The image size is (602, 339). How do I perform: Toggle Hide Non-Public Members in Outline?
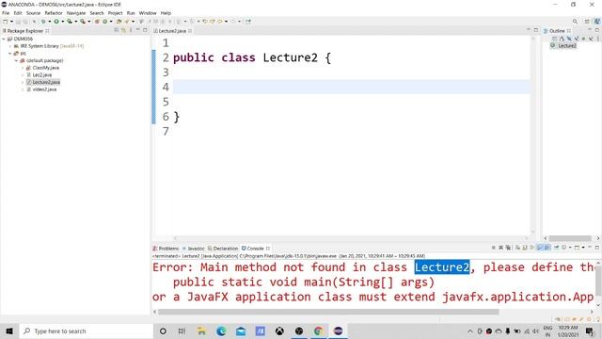[583, 39]
